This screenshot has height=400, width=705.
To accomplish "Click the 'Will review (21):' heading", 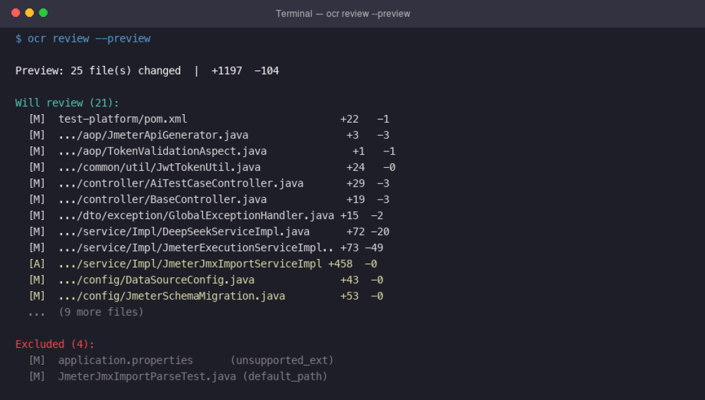I will pos(67,103).
